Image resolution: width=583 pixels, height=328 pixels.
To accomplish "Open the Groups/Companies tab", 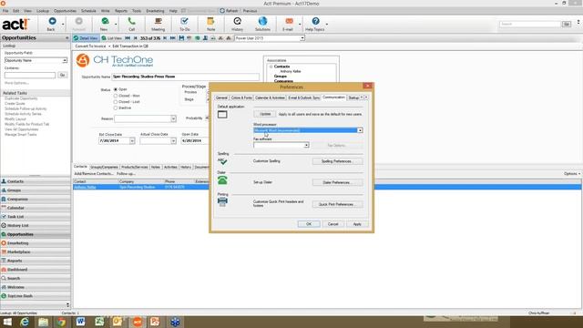I will pos(104,167).
